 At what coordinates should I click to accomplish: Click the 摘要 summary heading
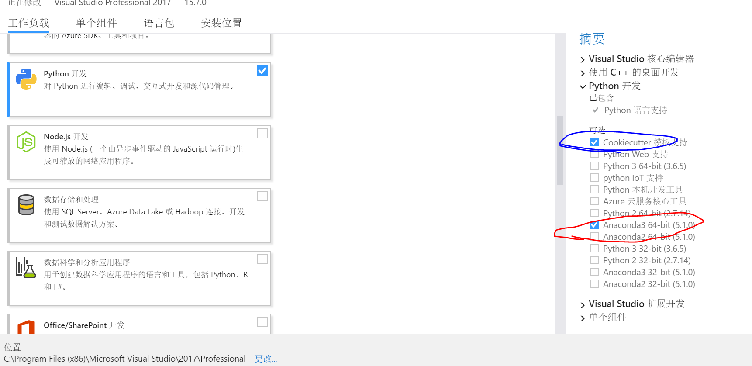[592, 39]
